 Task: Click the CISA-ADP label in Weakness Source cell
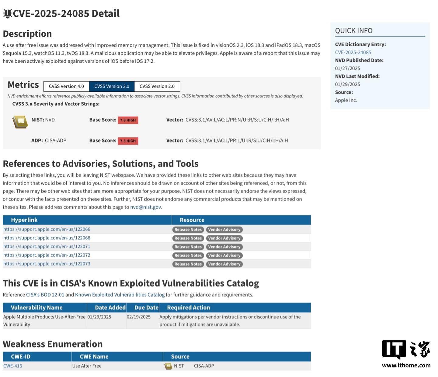coord(204,366)
